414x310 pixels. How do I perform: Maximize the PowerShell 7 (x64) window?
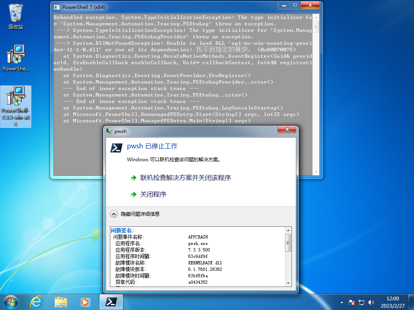pos(295,5)
